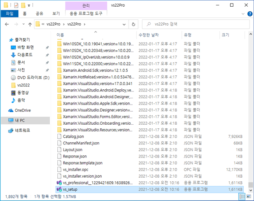Select Xamarin.VisualStudio.Resources folder row
The width and height of the screenshot is (254, 201).
(x=149, y=130)
